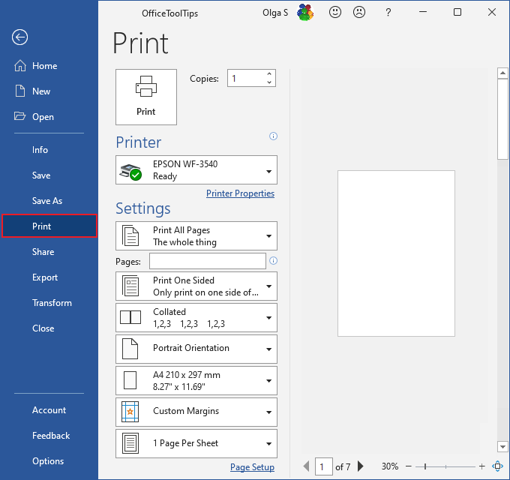Click the large Print printer button
Screen dimensions: 510x480
[146, 97]
